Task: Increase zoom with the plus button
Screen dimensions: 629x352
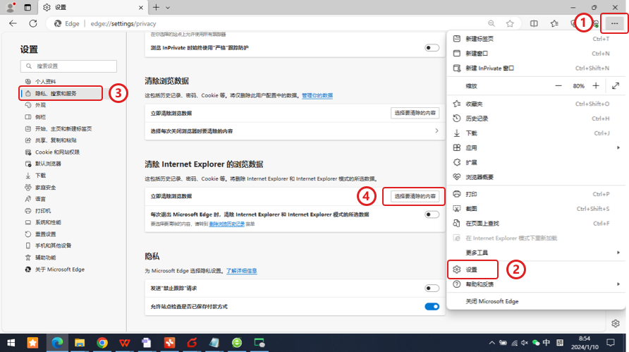Action: [596, 86]
